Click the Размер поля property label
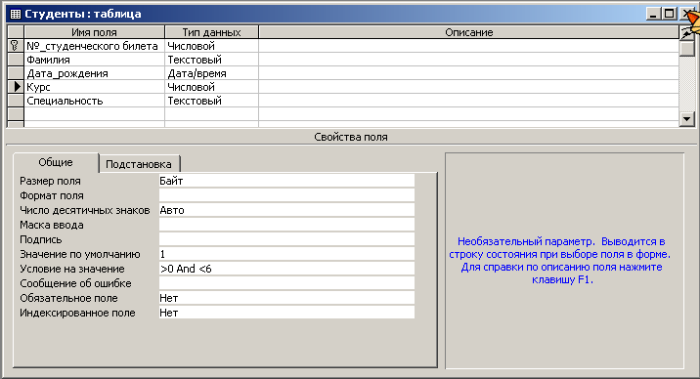Screen dimensions: 700x379 [x=50, y=181]
